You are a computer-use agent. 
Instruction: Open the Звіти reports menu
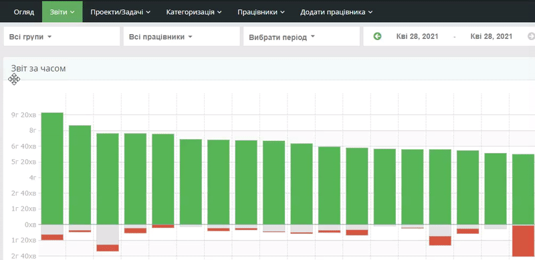62,12
